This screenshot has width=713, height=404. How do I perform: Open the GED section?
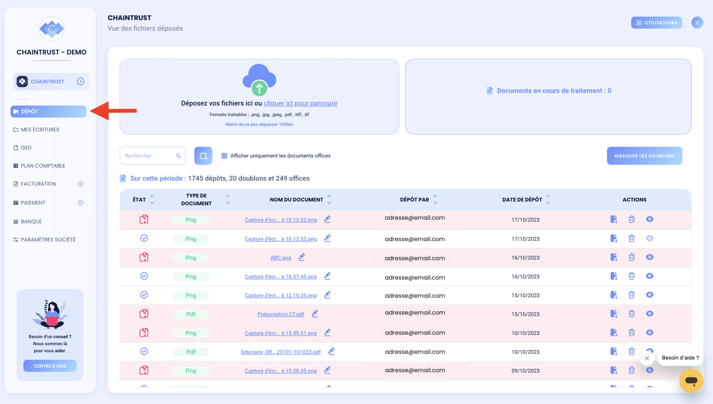pyautogui.click(x=22, y=148)
